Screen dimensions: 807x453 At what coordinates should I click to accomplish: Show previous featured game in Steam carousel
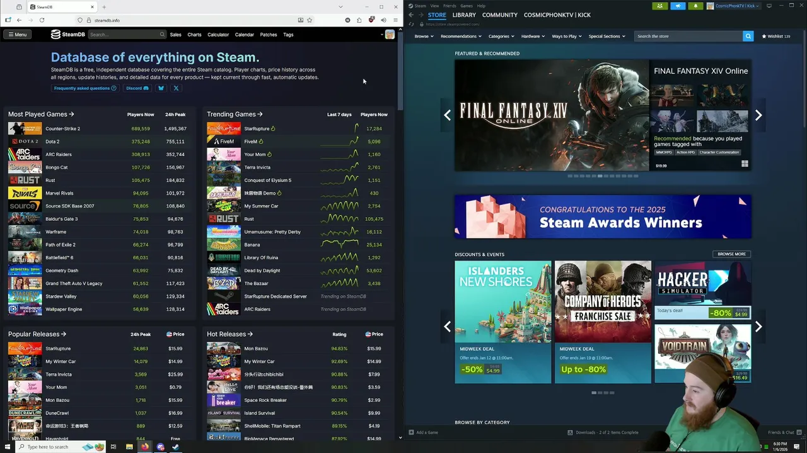(447, 115)
